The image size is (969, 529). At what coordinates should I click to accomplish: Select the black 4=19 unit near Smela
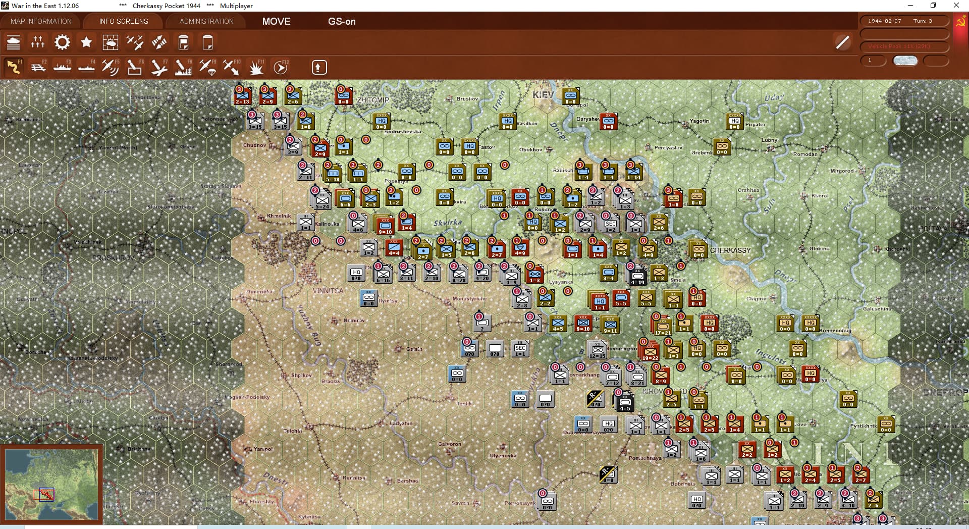pyautogui.click(x=637, y=276)
